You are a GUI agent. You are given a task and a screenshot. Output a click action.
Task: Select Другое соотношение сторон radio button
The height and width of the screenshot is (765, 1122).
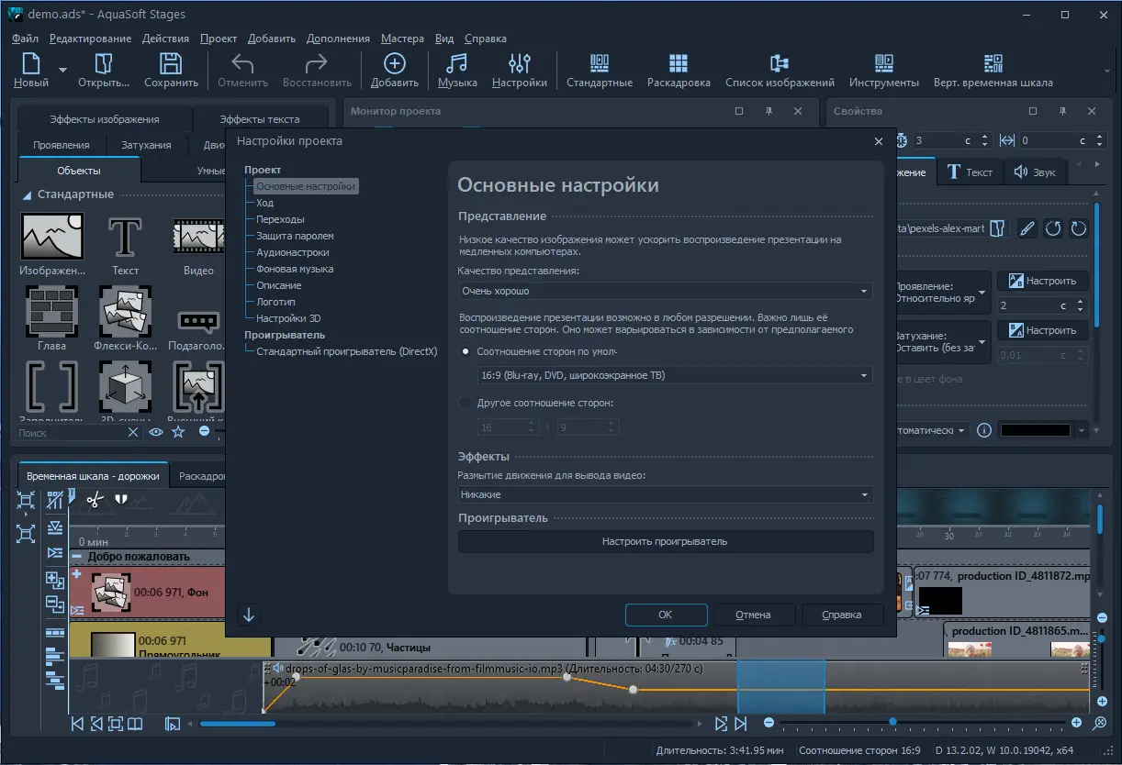466,403
